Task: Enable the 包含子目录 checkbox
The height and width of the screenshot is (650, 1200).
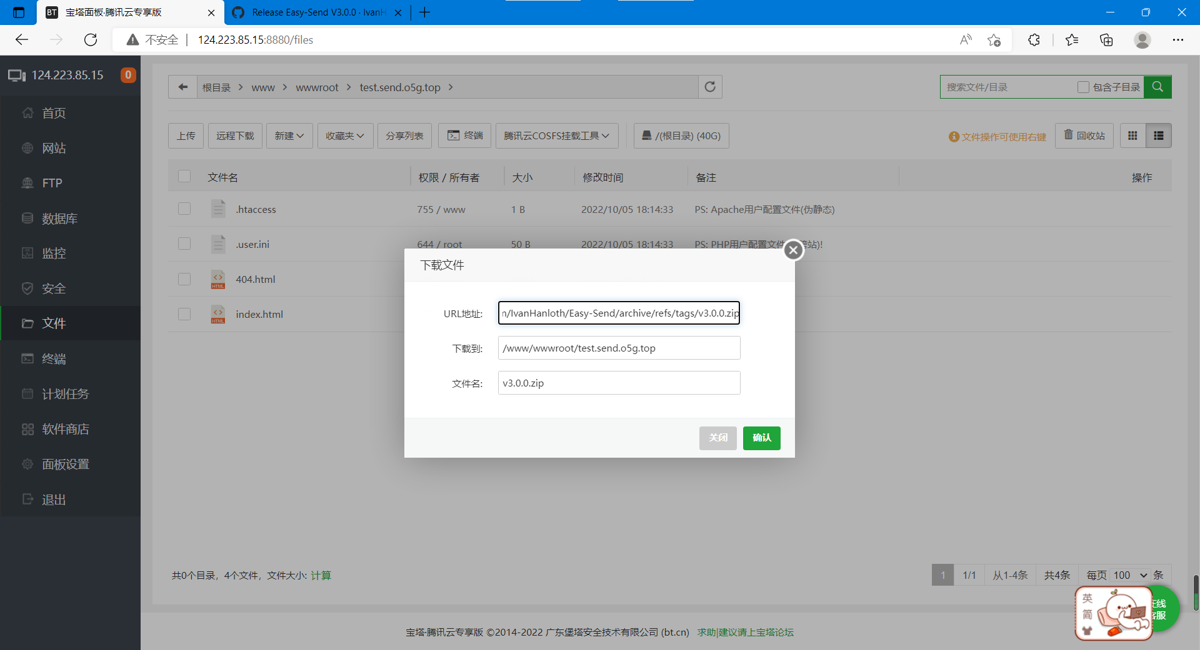Action: (x=1083, y=87)
